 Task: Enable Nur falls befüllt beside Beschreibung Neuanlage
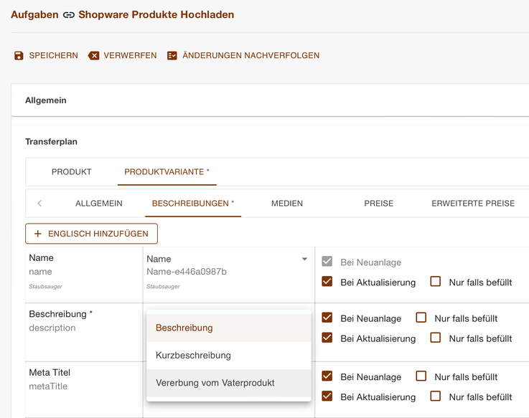click(421, 318)
